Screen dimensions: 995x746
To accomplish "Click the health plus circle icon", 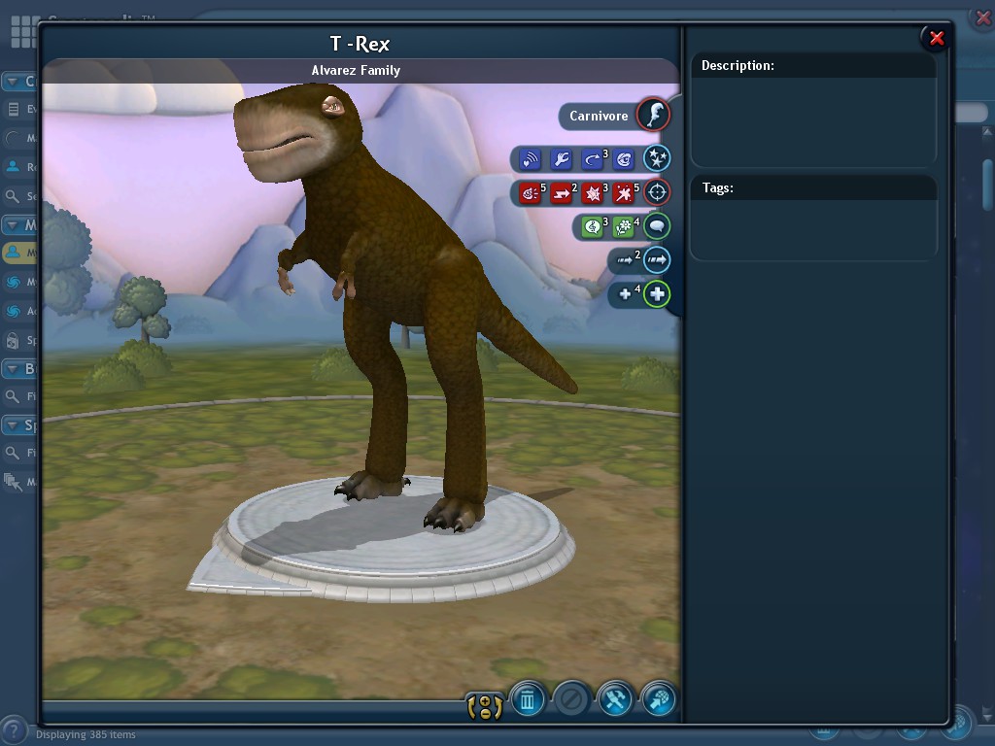I will tap(657, 293).
